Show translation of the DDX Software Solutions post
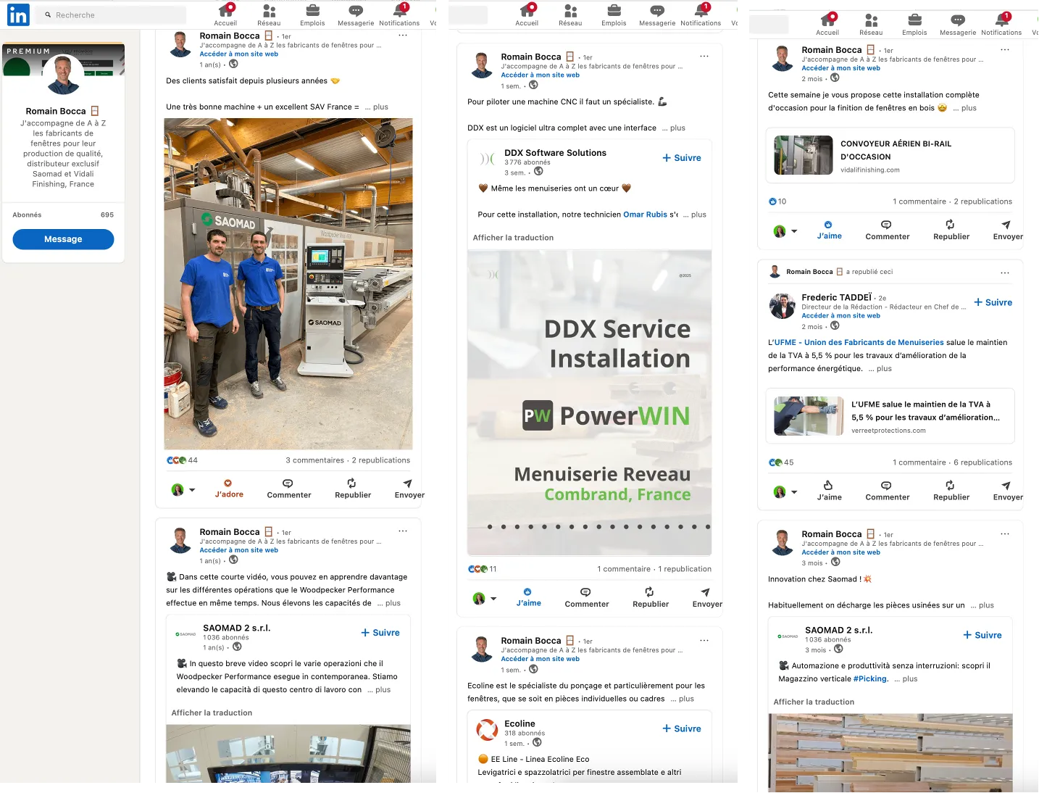 click(x=513, y=238)
